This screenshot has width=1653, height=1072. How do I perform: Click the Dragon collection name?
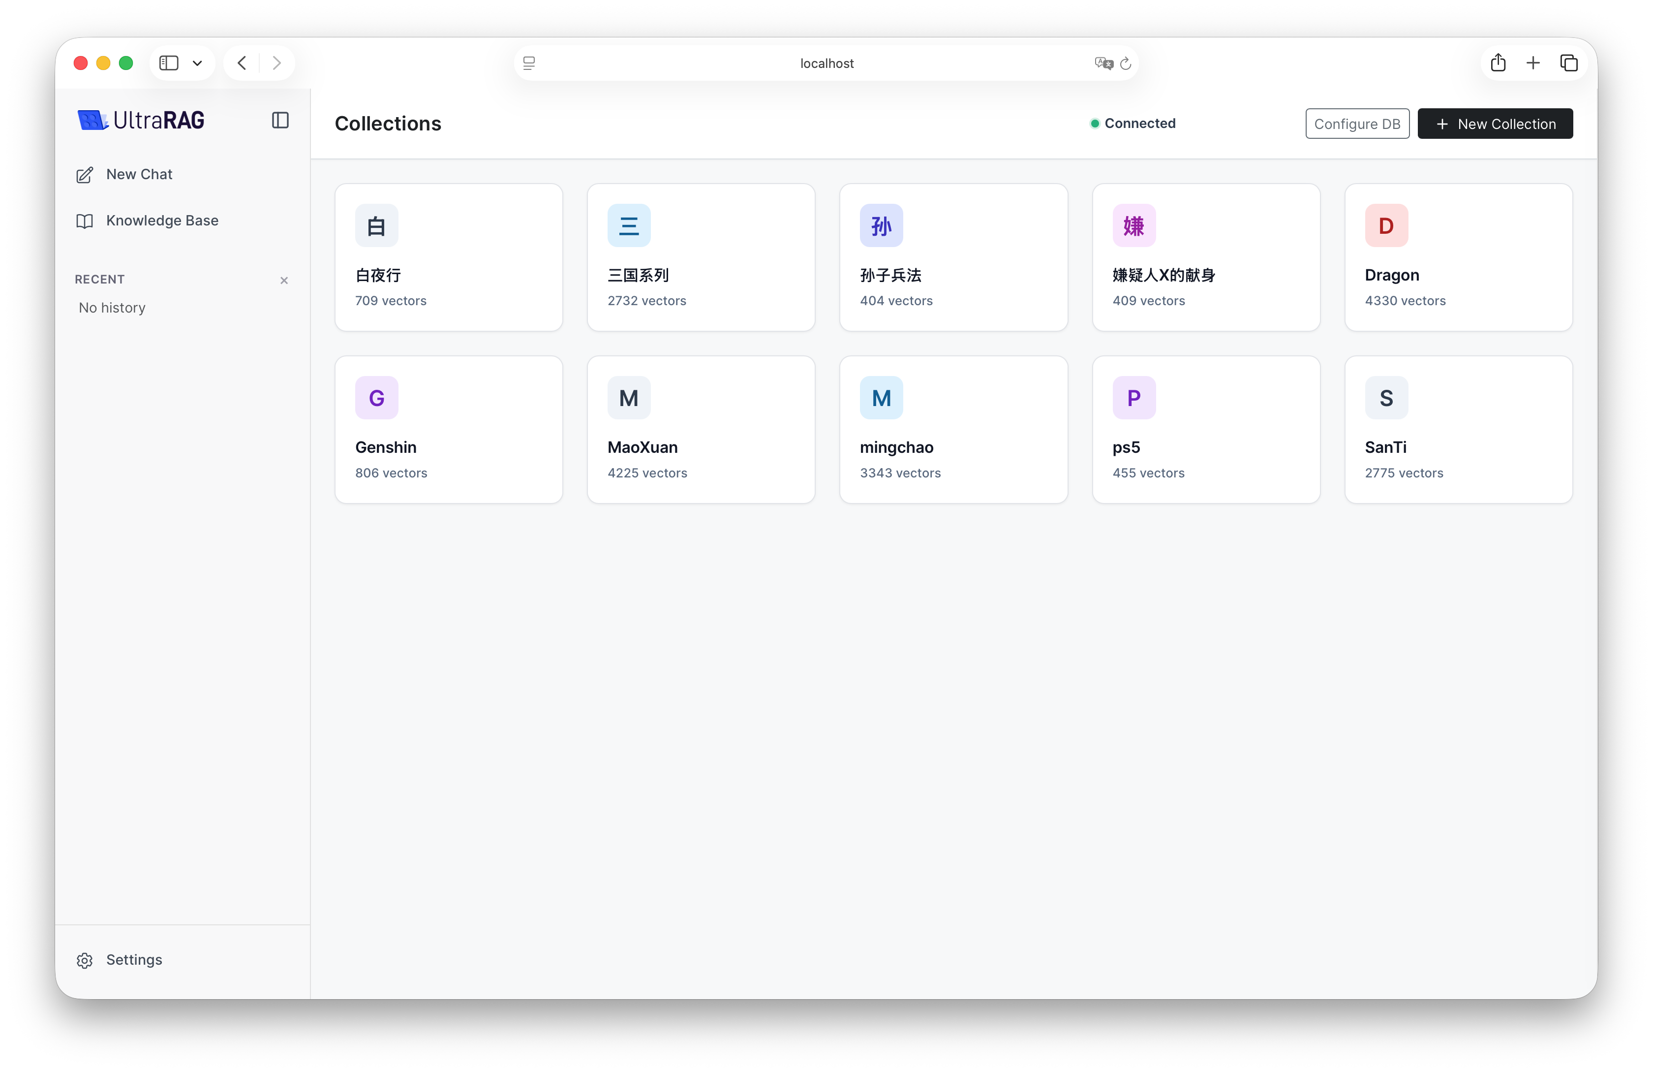pyautogui.click(x=1392, y=275)
